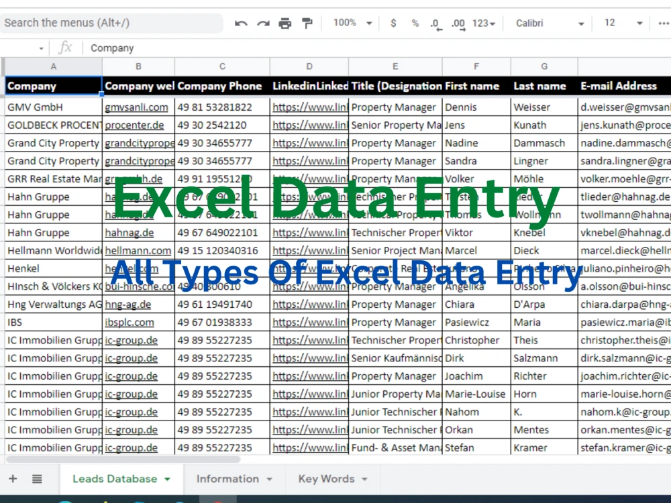671x503 pixels.
Task: Decrease decimal places
Action: tap(435, 22)
